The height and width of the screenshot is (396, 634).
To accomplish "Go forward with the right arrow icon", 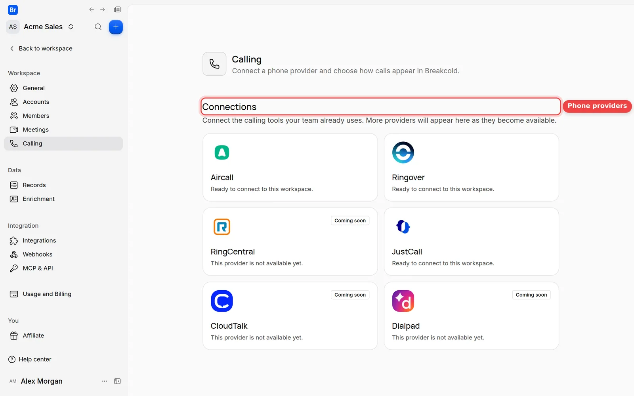I will pyautogui.click(x=103, y=10).
